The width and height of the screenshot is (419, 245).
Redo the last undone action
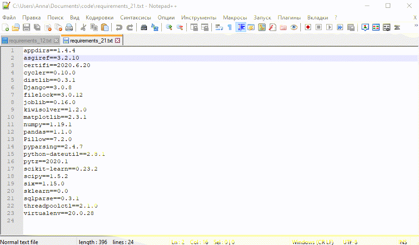130,27
